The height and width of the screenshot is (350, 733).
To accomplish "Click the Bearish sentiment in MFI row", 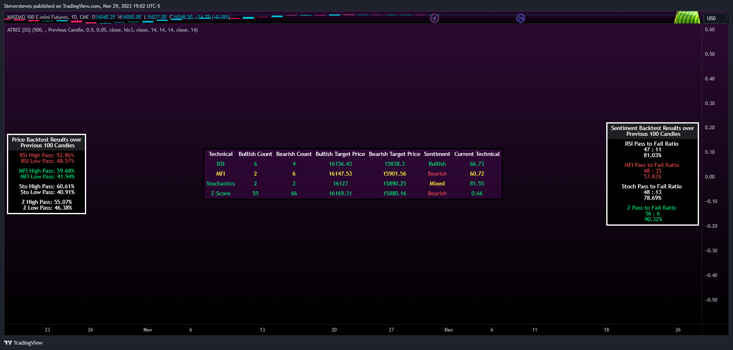I will 437,174.
